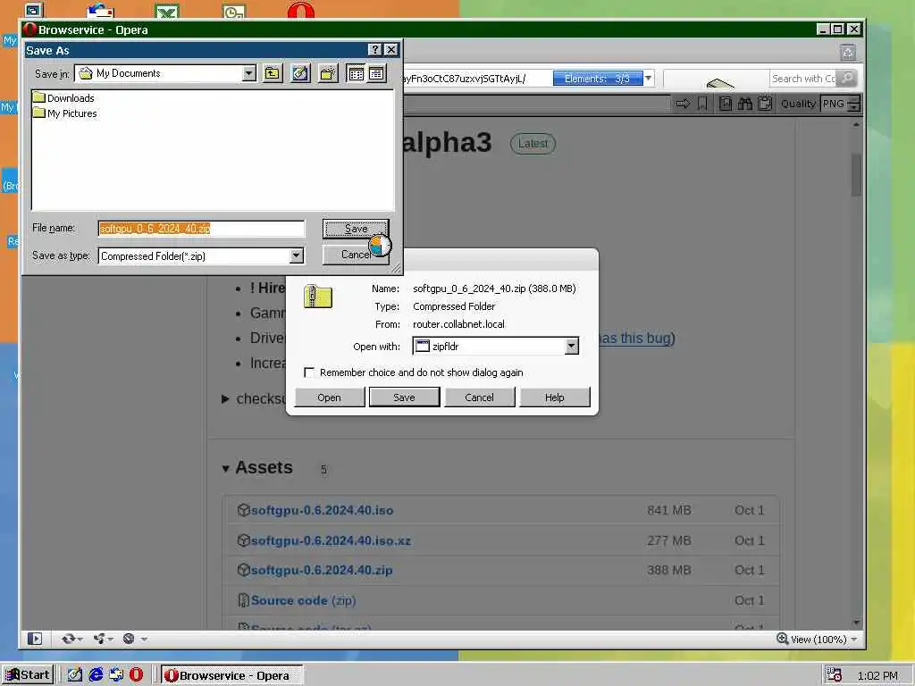Click the 841 MB size text
This screenshot has width=915, height=686.
pos(668,510)
